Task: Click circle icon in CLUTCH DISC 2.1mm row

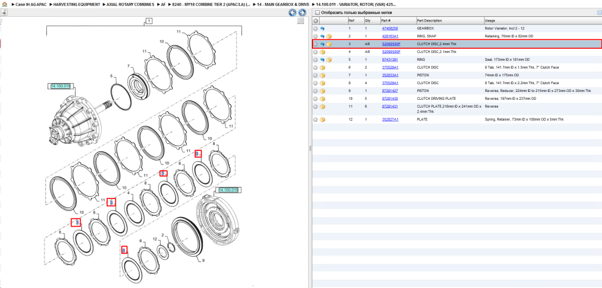Action: pyautogui.click(x=315, y=52)
